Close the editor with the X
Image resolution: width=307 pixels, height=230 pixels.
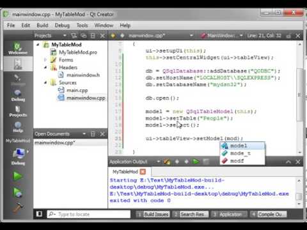[x=298, y=36]
